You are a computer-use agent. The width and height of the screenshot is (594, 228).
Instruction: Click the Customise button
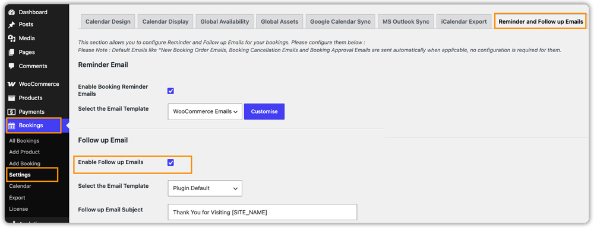264,112
